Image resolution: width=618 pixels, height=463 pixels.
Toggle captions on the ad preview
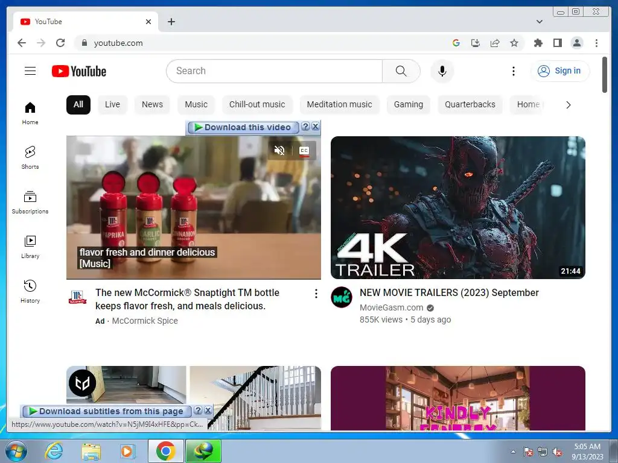tap(304, 150)
